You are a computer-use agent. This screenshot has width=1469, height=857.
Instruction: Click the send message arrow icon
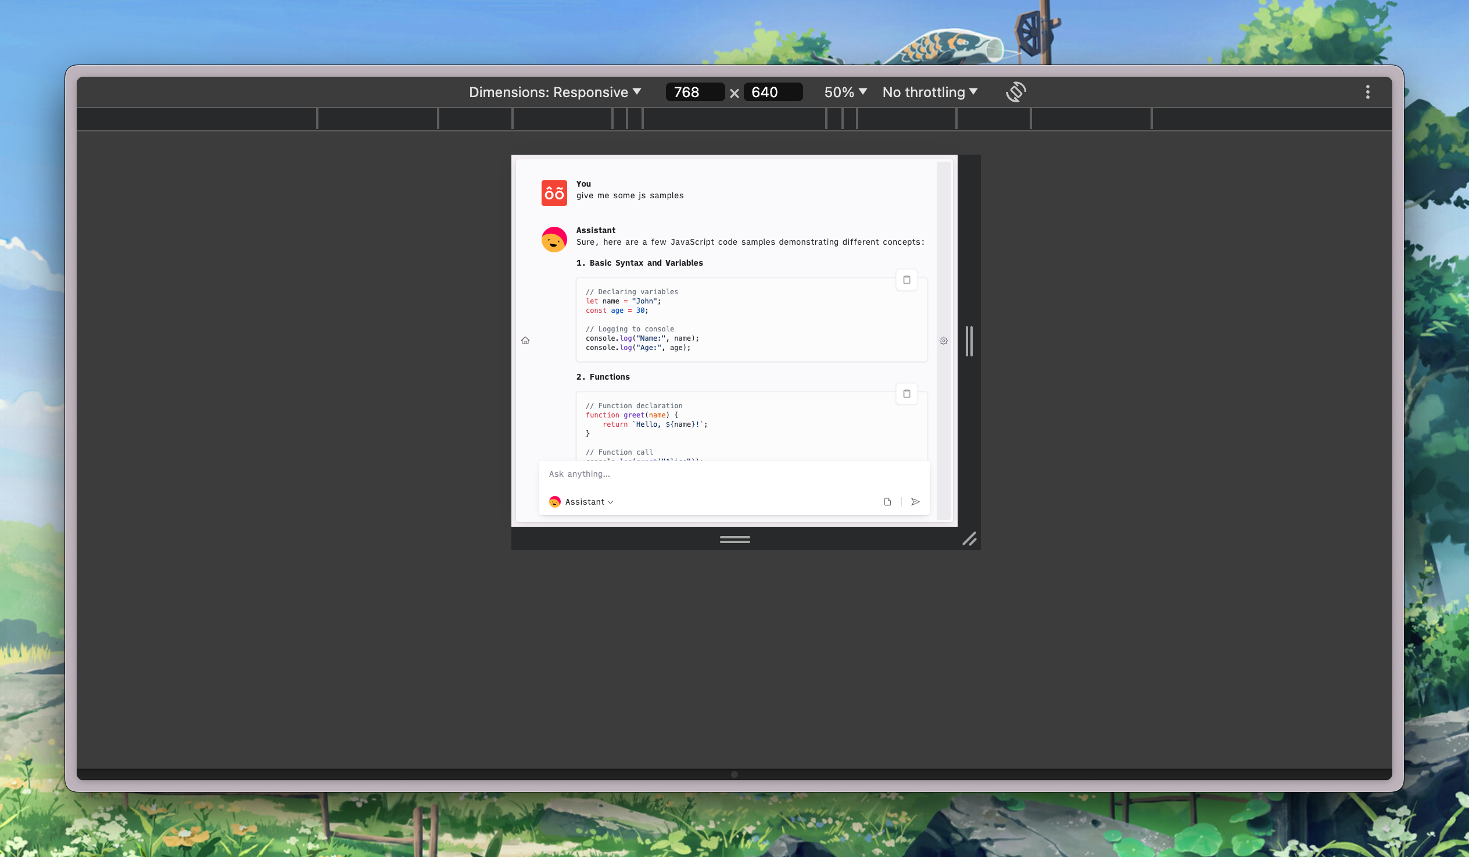point(915,502)
